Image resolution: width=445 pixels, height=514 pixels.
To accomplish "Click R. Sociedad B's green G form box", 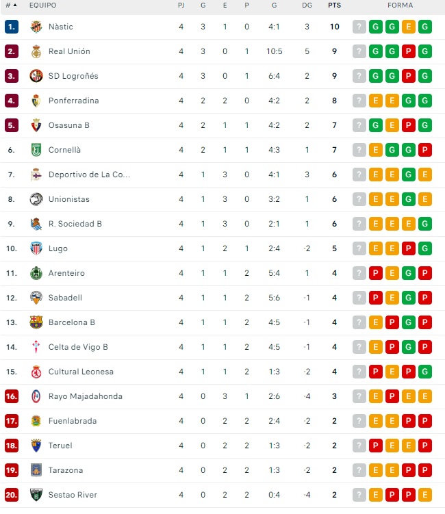I will click(425, 224).
